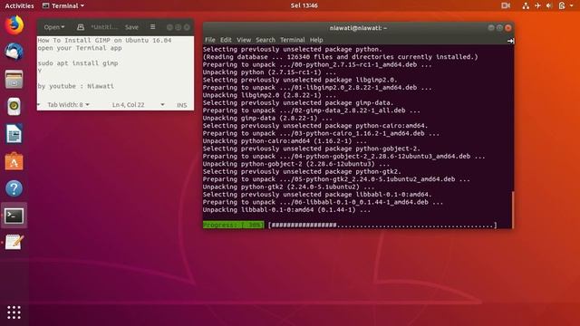Click "Unpacking python-cairo:amd64 (1.16.2-1)" line
Viewport: 580px width, 326px height.
pyautogui.click(x=285, y=141)
